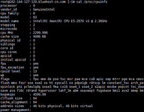Image resolution: width=144 pixels, height=112 pixels.
Task: Click the 'cpu cores' label
Action: pos(9,52)
